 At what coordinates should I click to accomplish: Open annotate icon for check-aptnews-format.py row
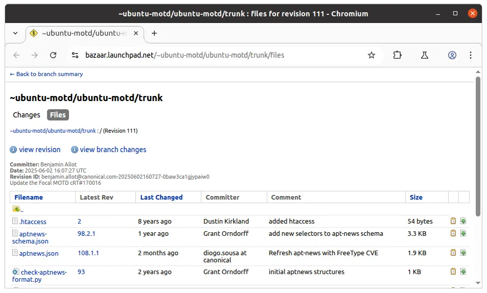point(453,272)
